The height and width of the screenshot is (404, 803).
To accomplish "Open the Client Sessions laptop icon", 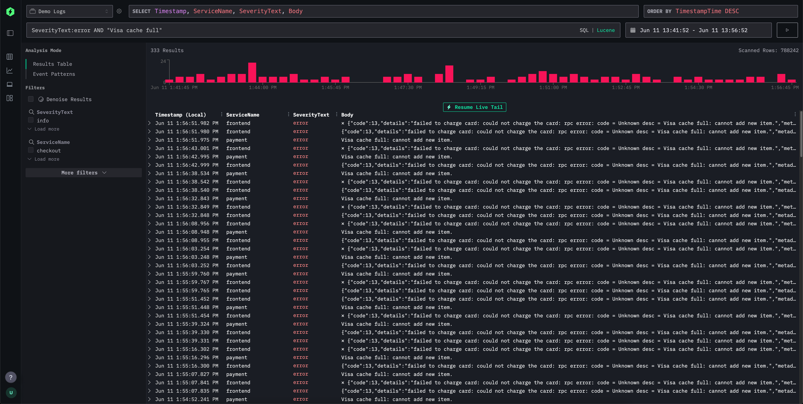I will [x=10, y=84].
